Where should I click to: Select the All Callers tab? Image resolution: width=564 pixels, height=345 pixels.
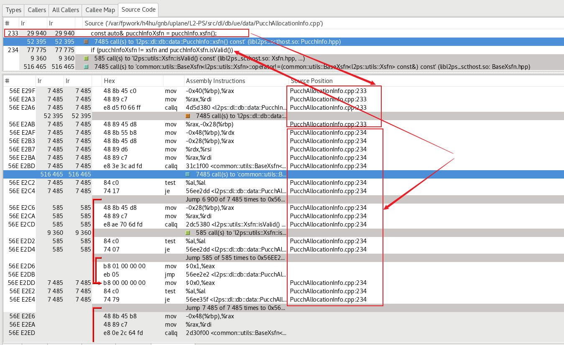[x=65, y=10]
